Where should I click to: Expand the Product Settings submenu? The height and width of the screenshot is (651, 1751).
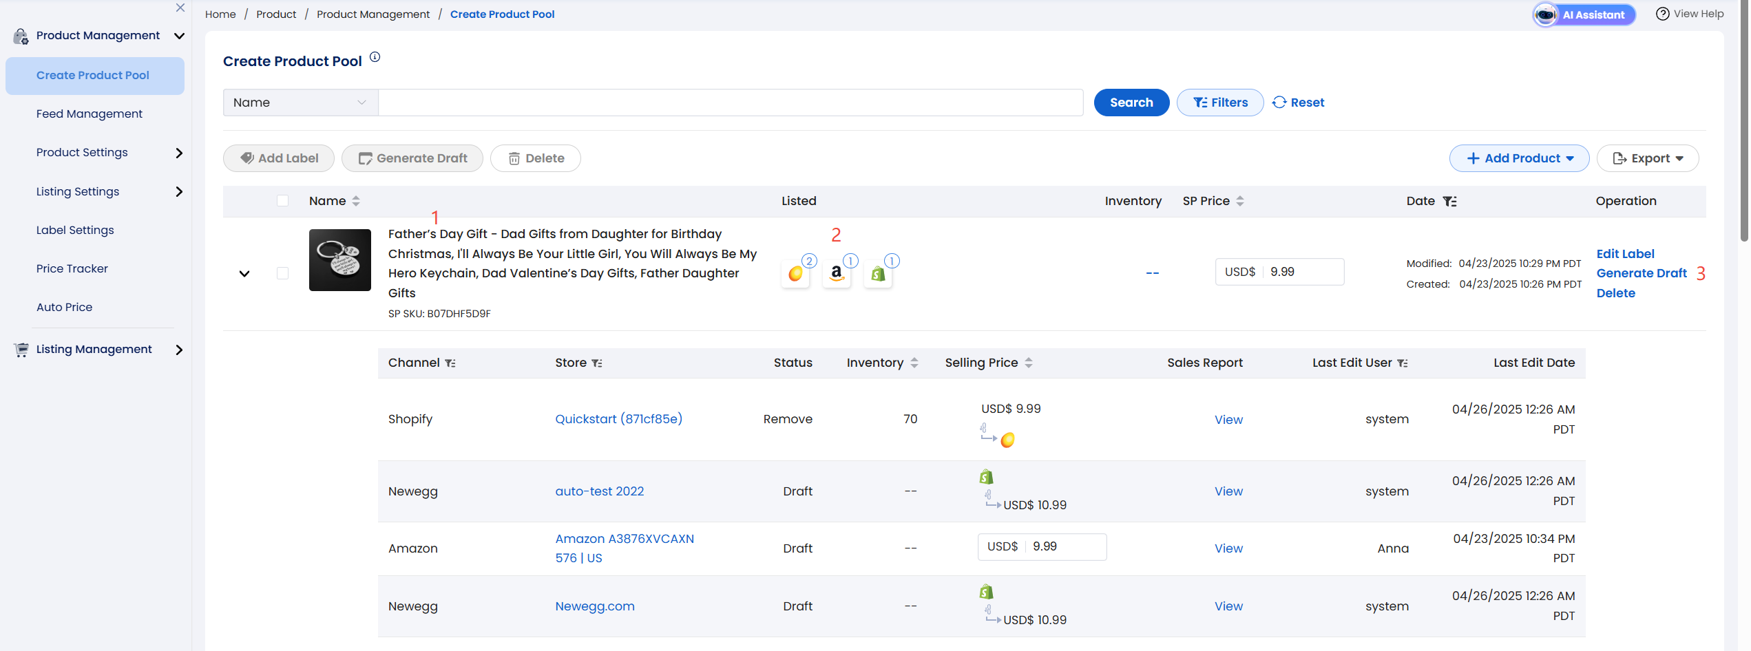coord(179,153)
